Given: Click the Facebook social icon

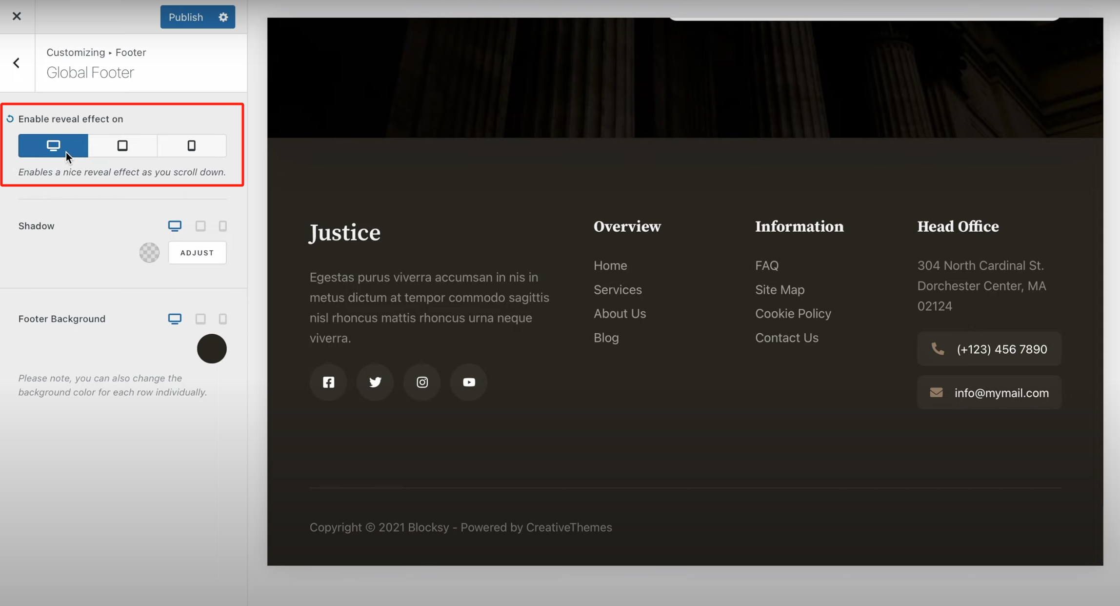Looking at the screenshot, I should coord(328,382).
